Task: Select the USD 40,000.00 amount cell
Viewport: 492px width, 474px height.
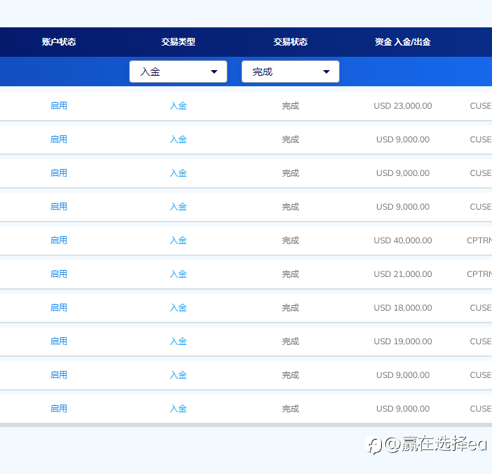Action: [403, 241]
